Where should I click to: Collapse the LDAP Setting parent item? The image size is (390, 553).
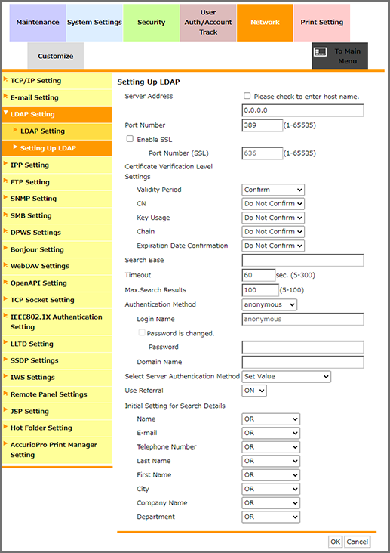57,114
